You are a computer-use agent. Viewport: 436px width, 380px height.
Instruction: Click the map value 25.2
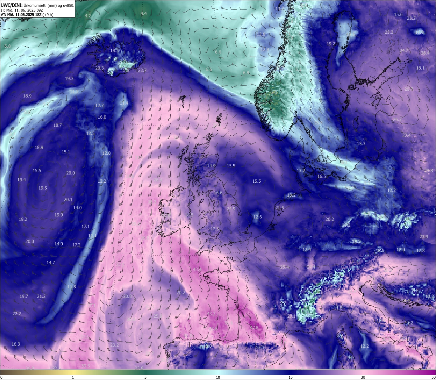coord(411,18)
